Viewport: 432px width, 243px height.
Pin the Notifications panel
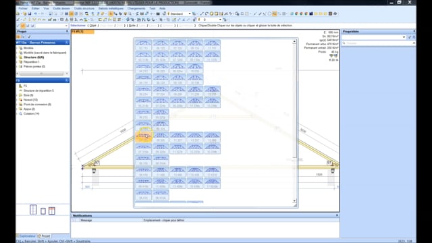pos(337,215)
